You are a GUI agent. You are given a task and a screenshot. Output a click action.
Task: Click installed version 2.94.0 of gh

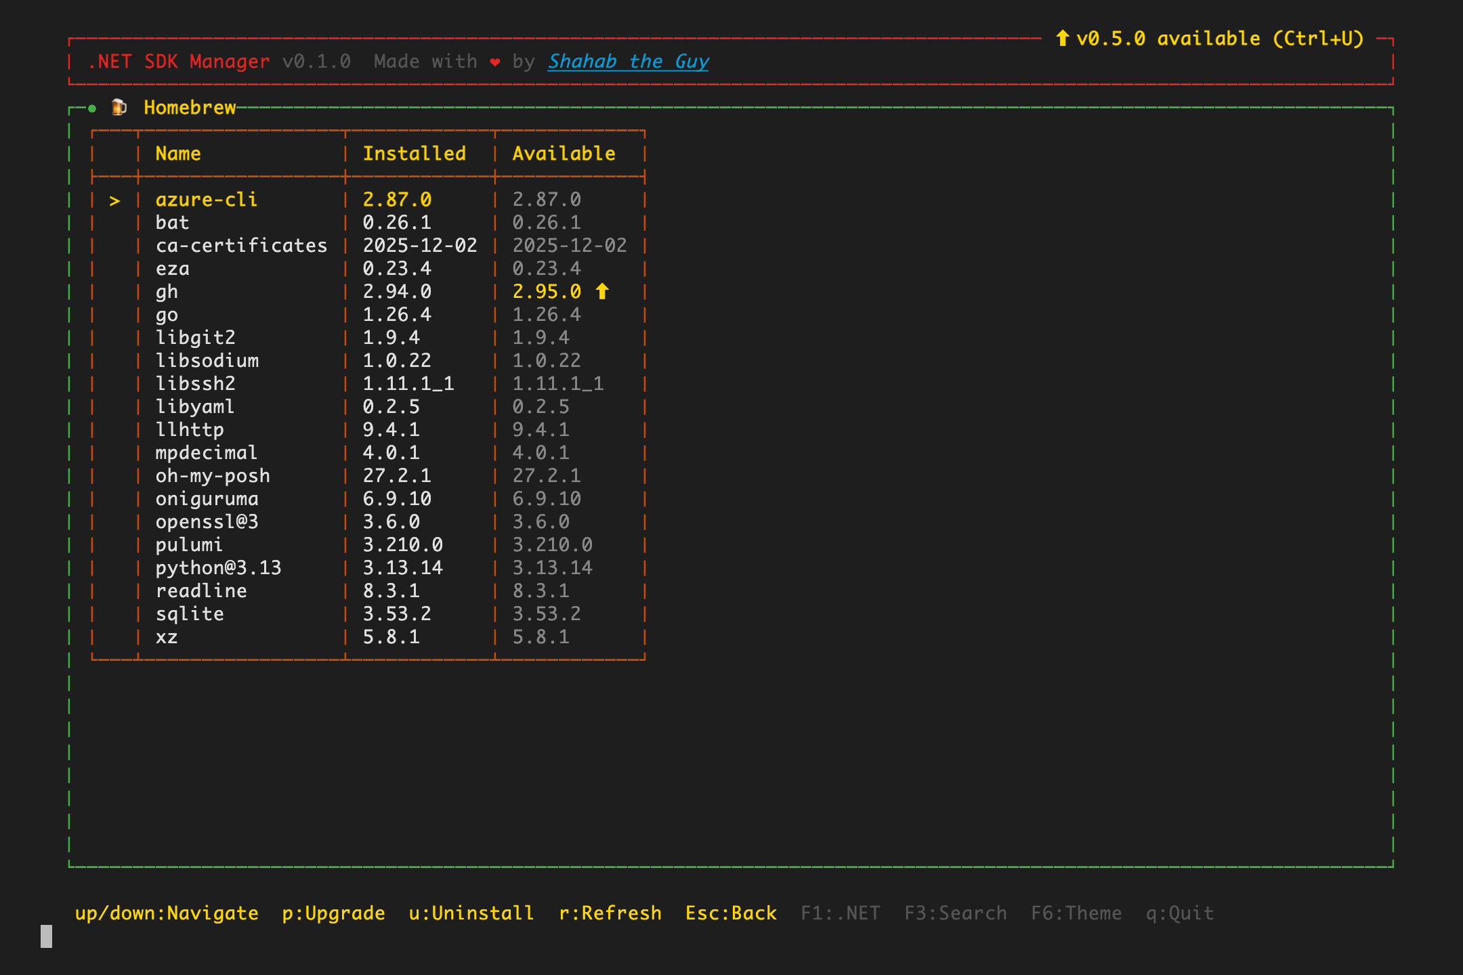point(397,292)
